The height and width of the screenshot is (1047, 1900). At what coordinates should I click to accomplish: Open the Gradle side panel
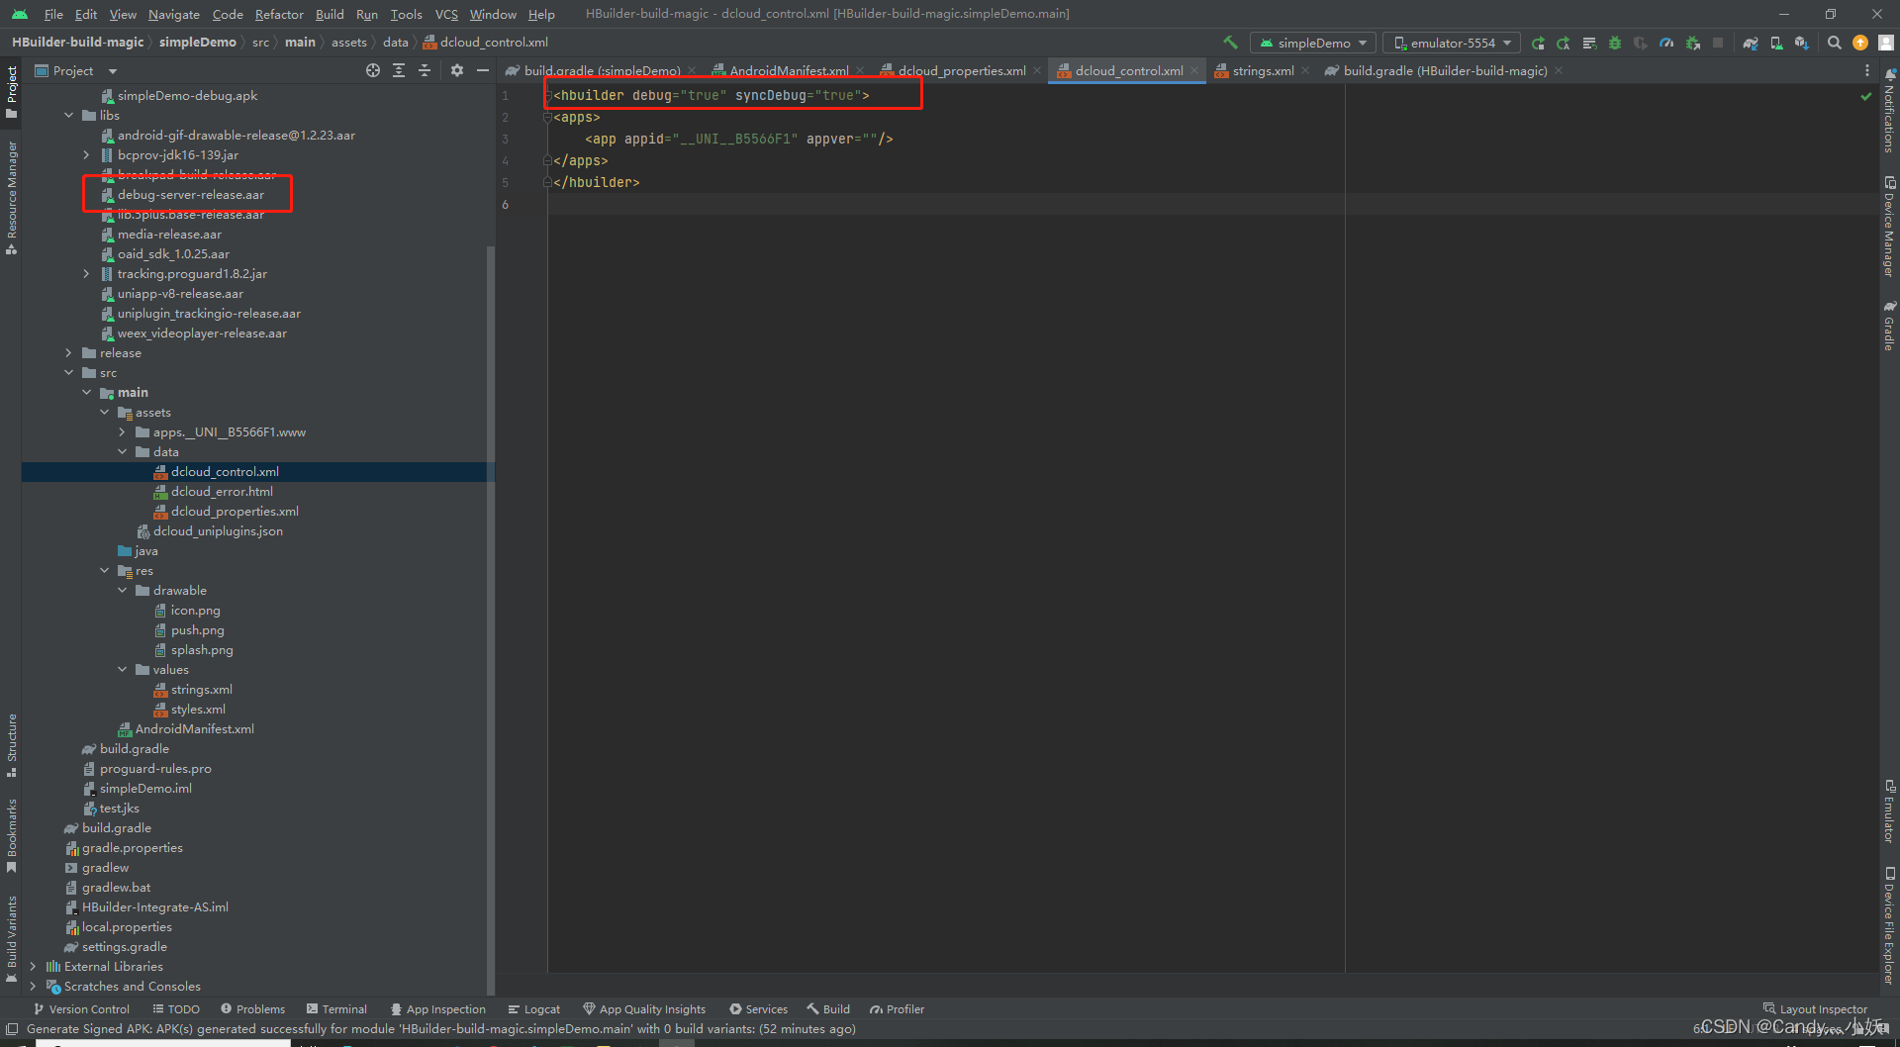click(1889, 326)
